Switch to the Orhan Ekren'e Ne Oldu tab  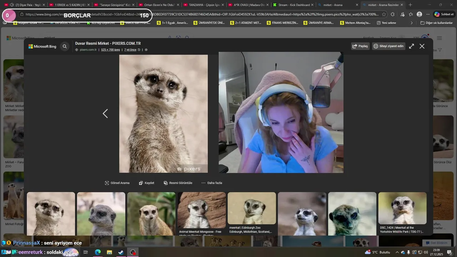159,5
